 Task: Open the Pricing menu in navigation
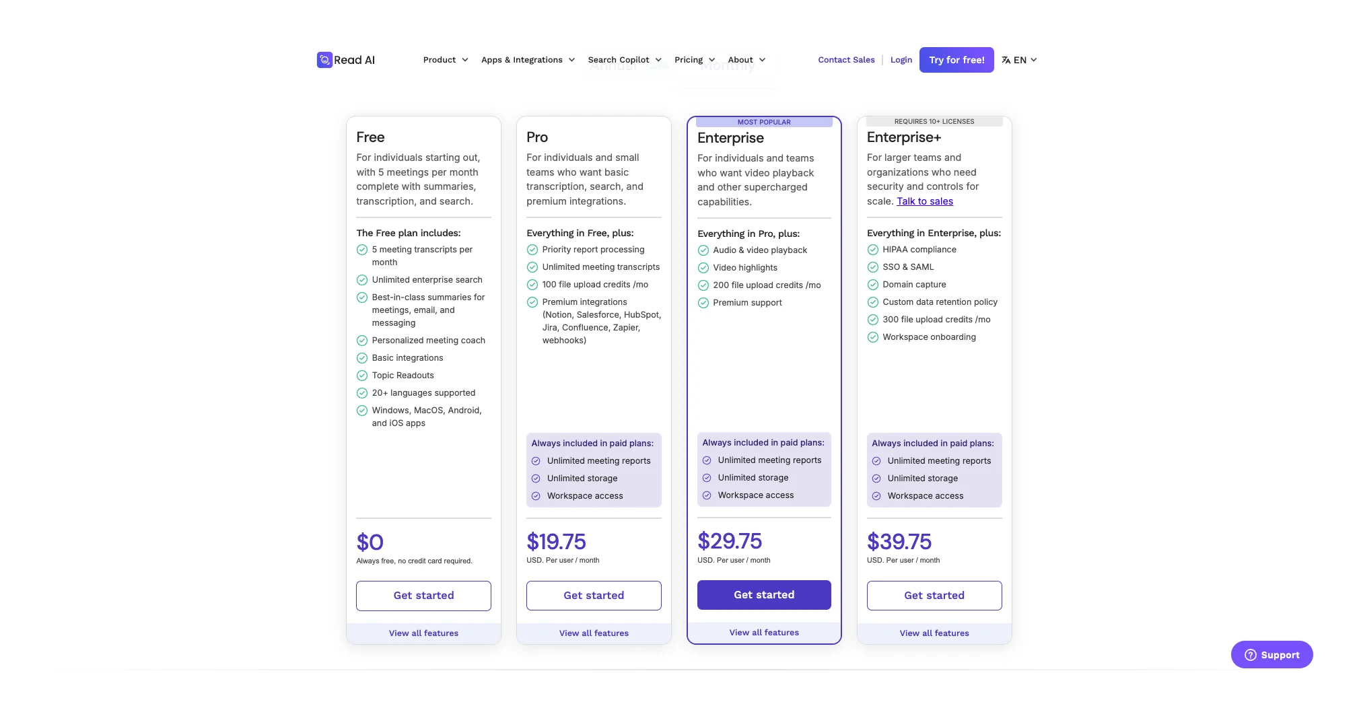tap(694, 60)
